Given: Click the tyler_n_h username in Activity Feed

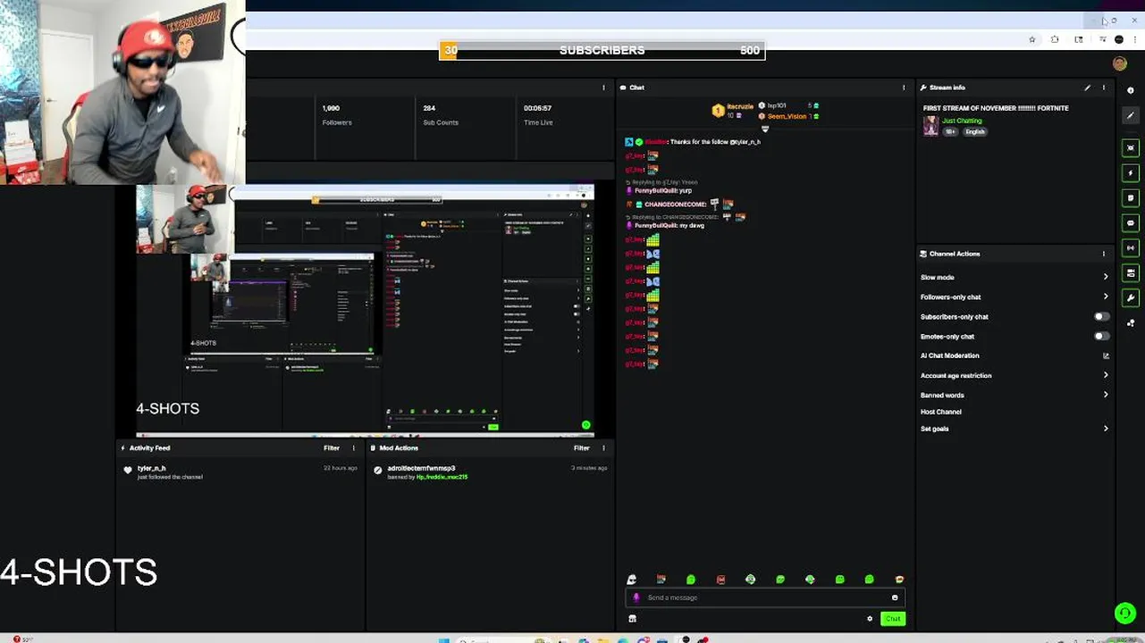Looking at the screenshot, I should (152, 468).
